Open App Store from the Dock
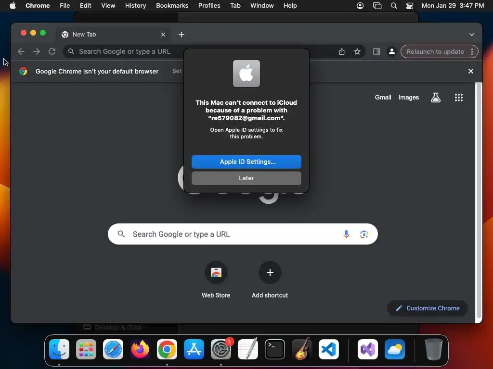Image resolution: width=493 pixels, height=369 pixels. pos(194,349)
